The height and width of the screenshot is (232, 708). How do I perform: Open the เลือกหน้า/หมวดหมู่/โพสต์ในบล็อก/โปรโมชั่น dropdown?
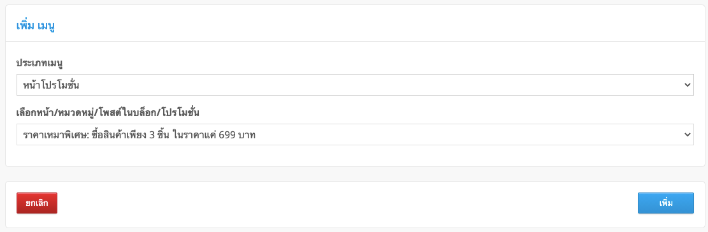pos(355,134)
